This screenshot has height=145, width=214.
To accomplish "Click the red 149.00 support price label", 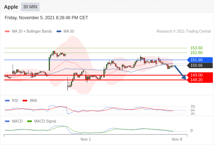I will point(196,75).
